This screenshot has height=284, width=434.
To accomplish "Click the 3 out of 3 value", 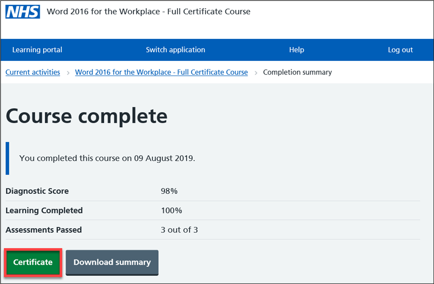I will pos(179,230).
